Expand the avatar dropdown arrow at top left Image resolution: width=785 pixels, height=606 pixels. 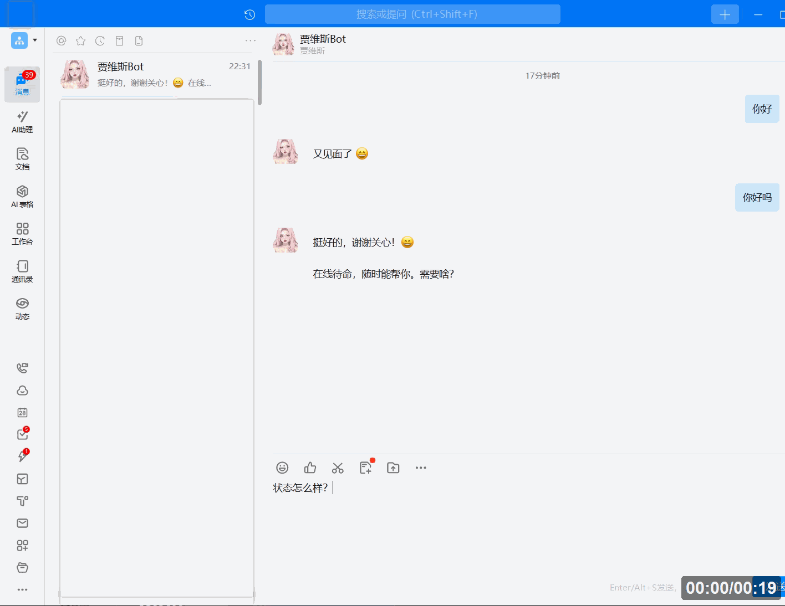tap(34, 40)
